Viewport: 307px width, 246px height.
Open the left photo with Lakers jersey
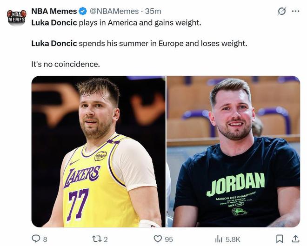click(x=98, y=152)
